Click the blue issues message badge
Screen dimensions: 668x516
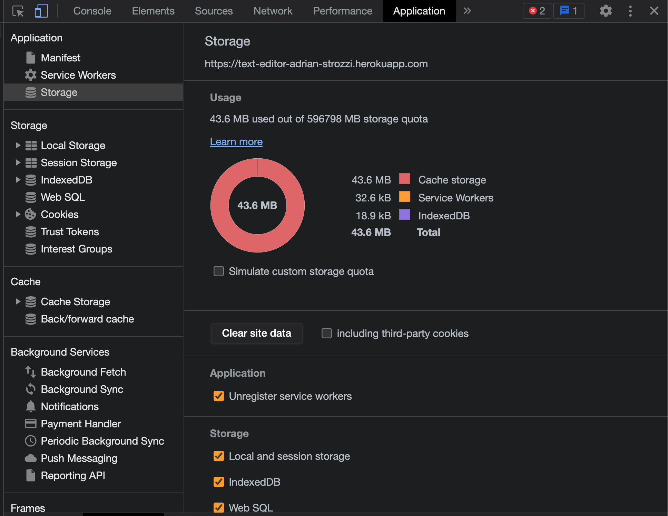(x=568, y=11)
